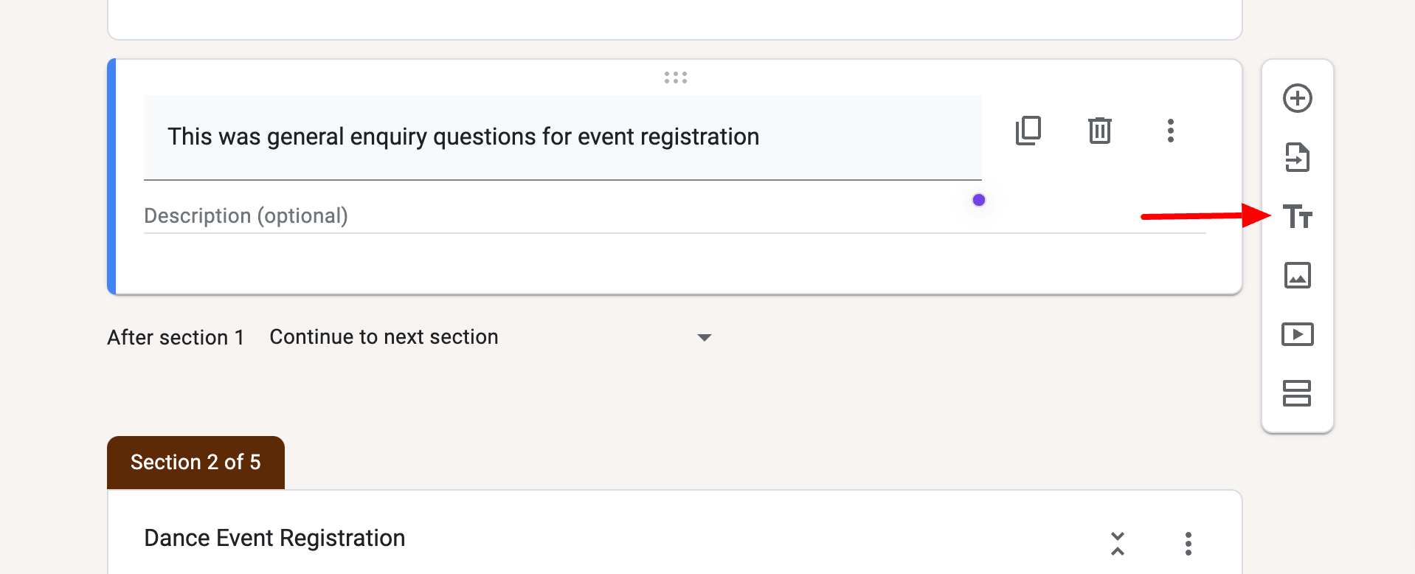The height and width of the screenshot is (574, 1415).
Task: Open the Section 2 options menu
Action: (x=1188, y=544)
